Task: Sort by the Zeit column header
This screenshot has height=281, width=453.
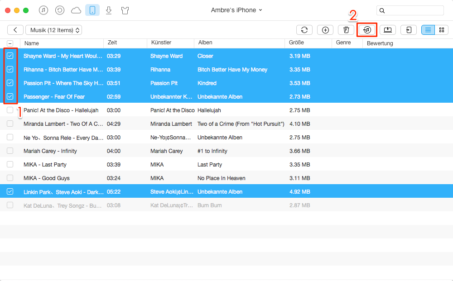Action: pyautogui.click(x=112, y=43)
